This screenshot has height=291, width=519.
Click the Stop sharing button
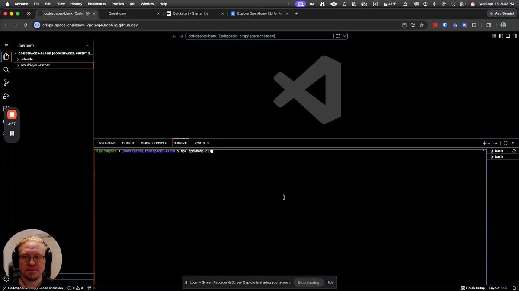click(x=308, y=282)
